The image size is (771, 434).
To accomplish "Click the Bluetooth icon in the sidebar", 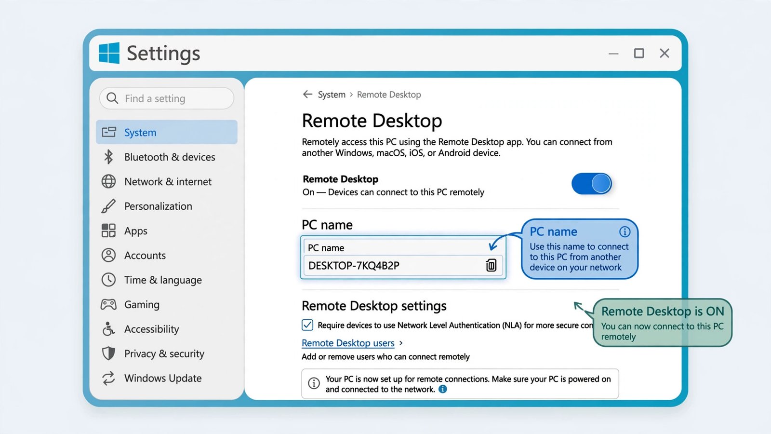I will pos(108,157).
